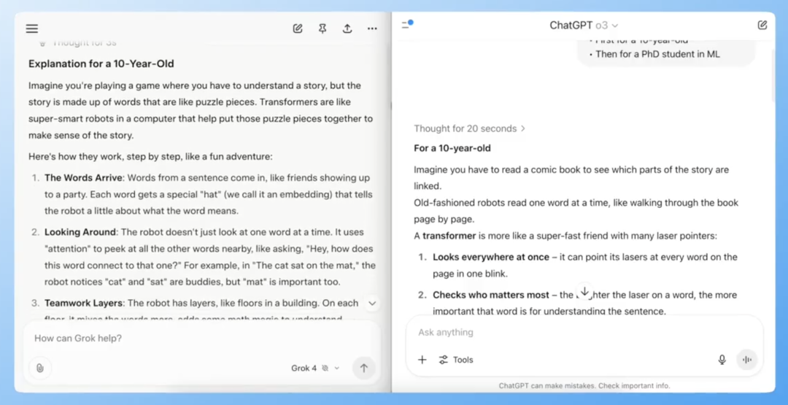The width and height of the screenshot is (788, 405).
Task: Open the ChatGPT sidebar toggle icon
Action: pyautogui.click(x=407, y=25)
